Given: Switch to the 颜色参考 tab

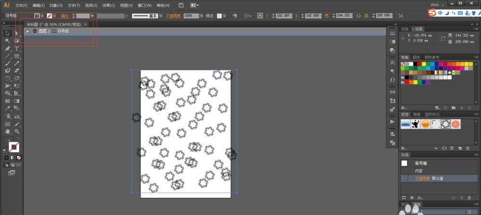Looking at the screenshot, I should pos(432,57).
